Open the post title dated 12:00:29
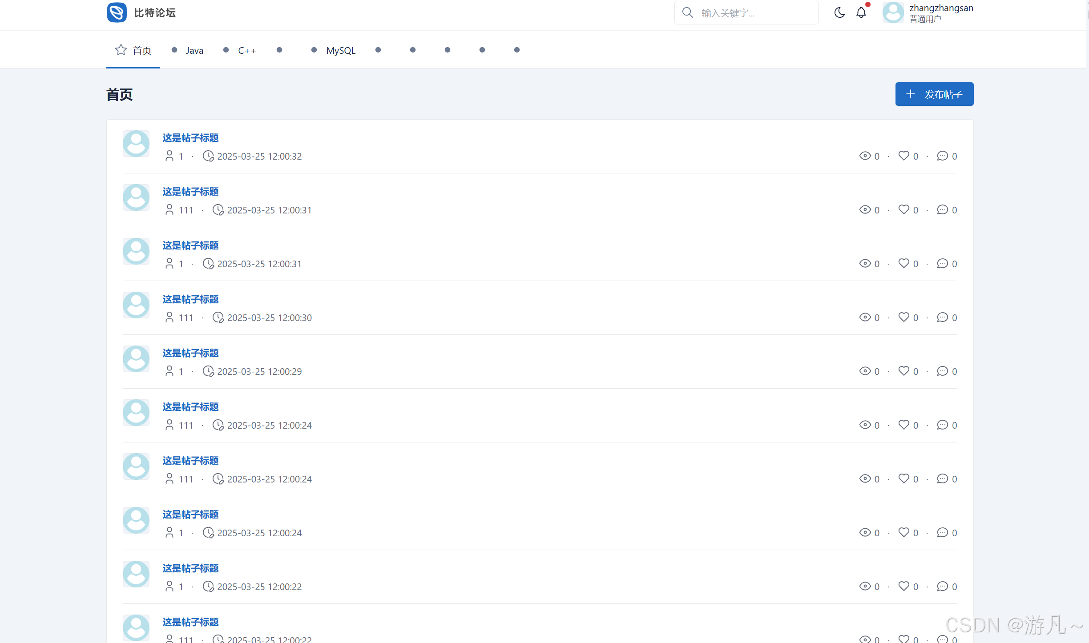The image size is (1089, 643). click(x=190, y=353)
